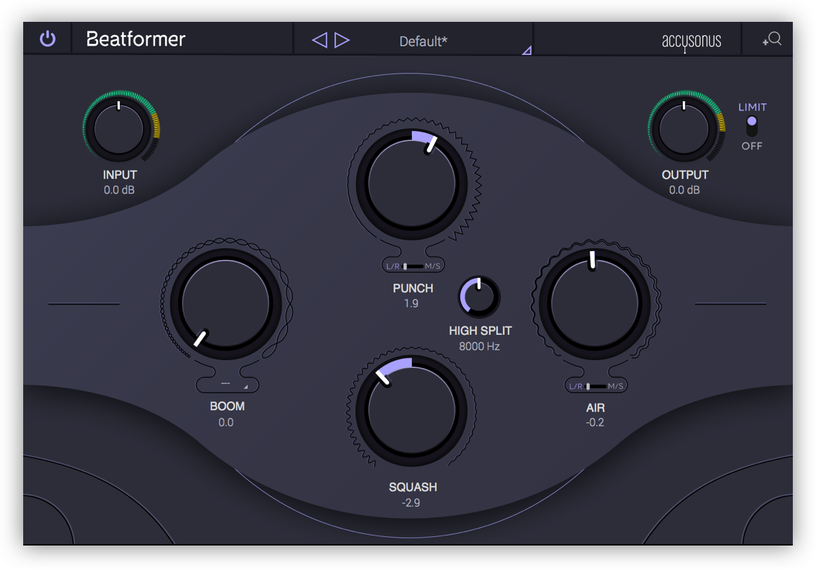Click the Output gain knob
This screenshot has height=570, width=816.
coord(684,128)
